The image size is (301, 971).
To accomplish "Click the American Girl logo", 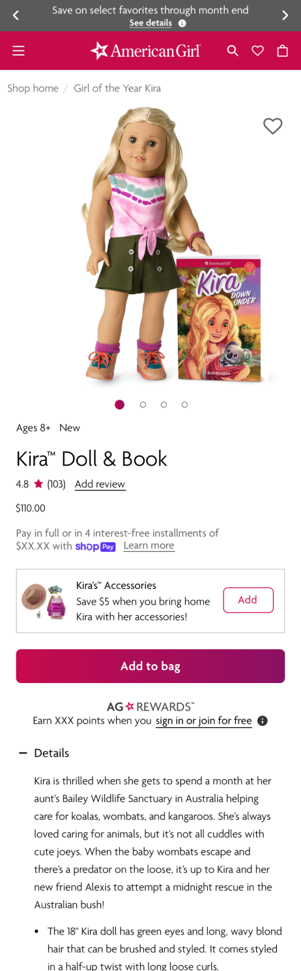I will click(x=145, y=51).
